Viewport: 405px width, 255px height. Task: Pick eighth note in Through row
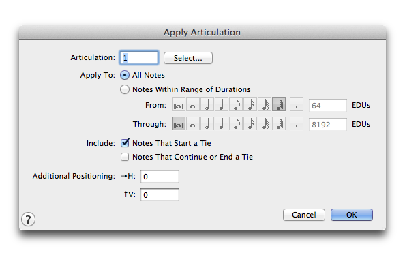pyautogui.click(x=236, y=123)
